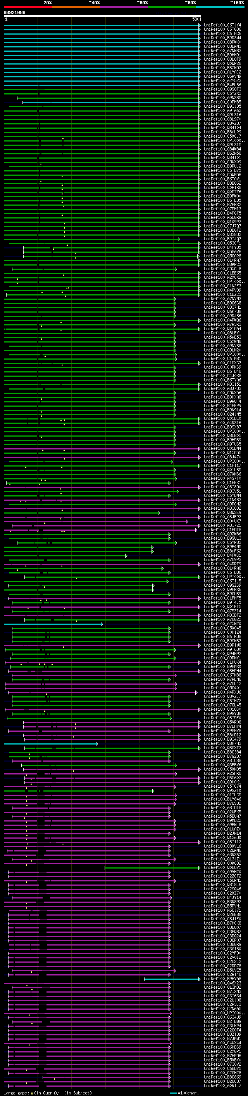Screen dimensions: 248x1096
Task: Select label UniRef100_A9RGM2
Action: pyautogui.click(x=222, y=504)
